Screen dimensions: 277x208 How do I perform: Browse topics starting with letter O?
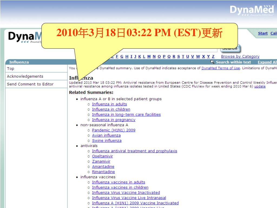tap(159, 56)
